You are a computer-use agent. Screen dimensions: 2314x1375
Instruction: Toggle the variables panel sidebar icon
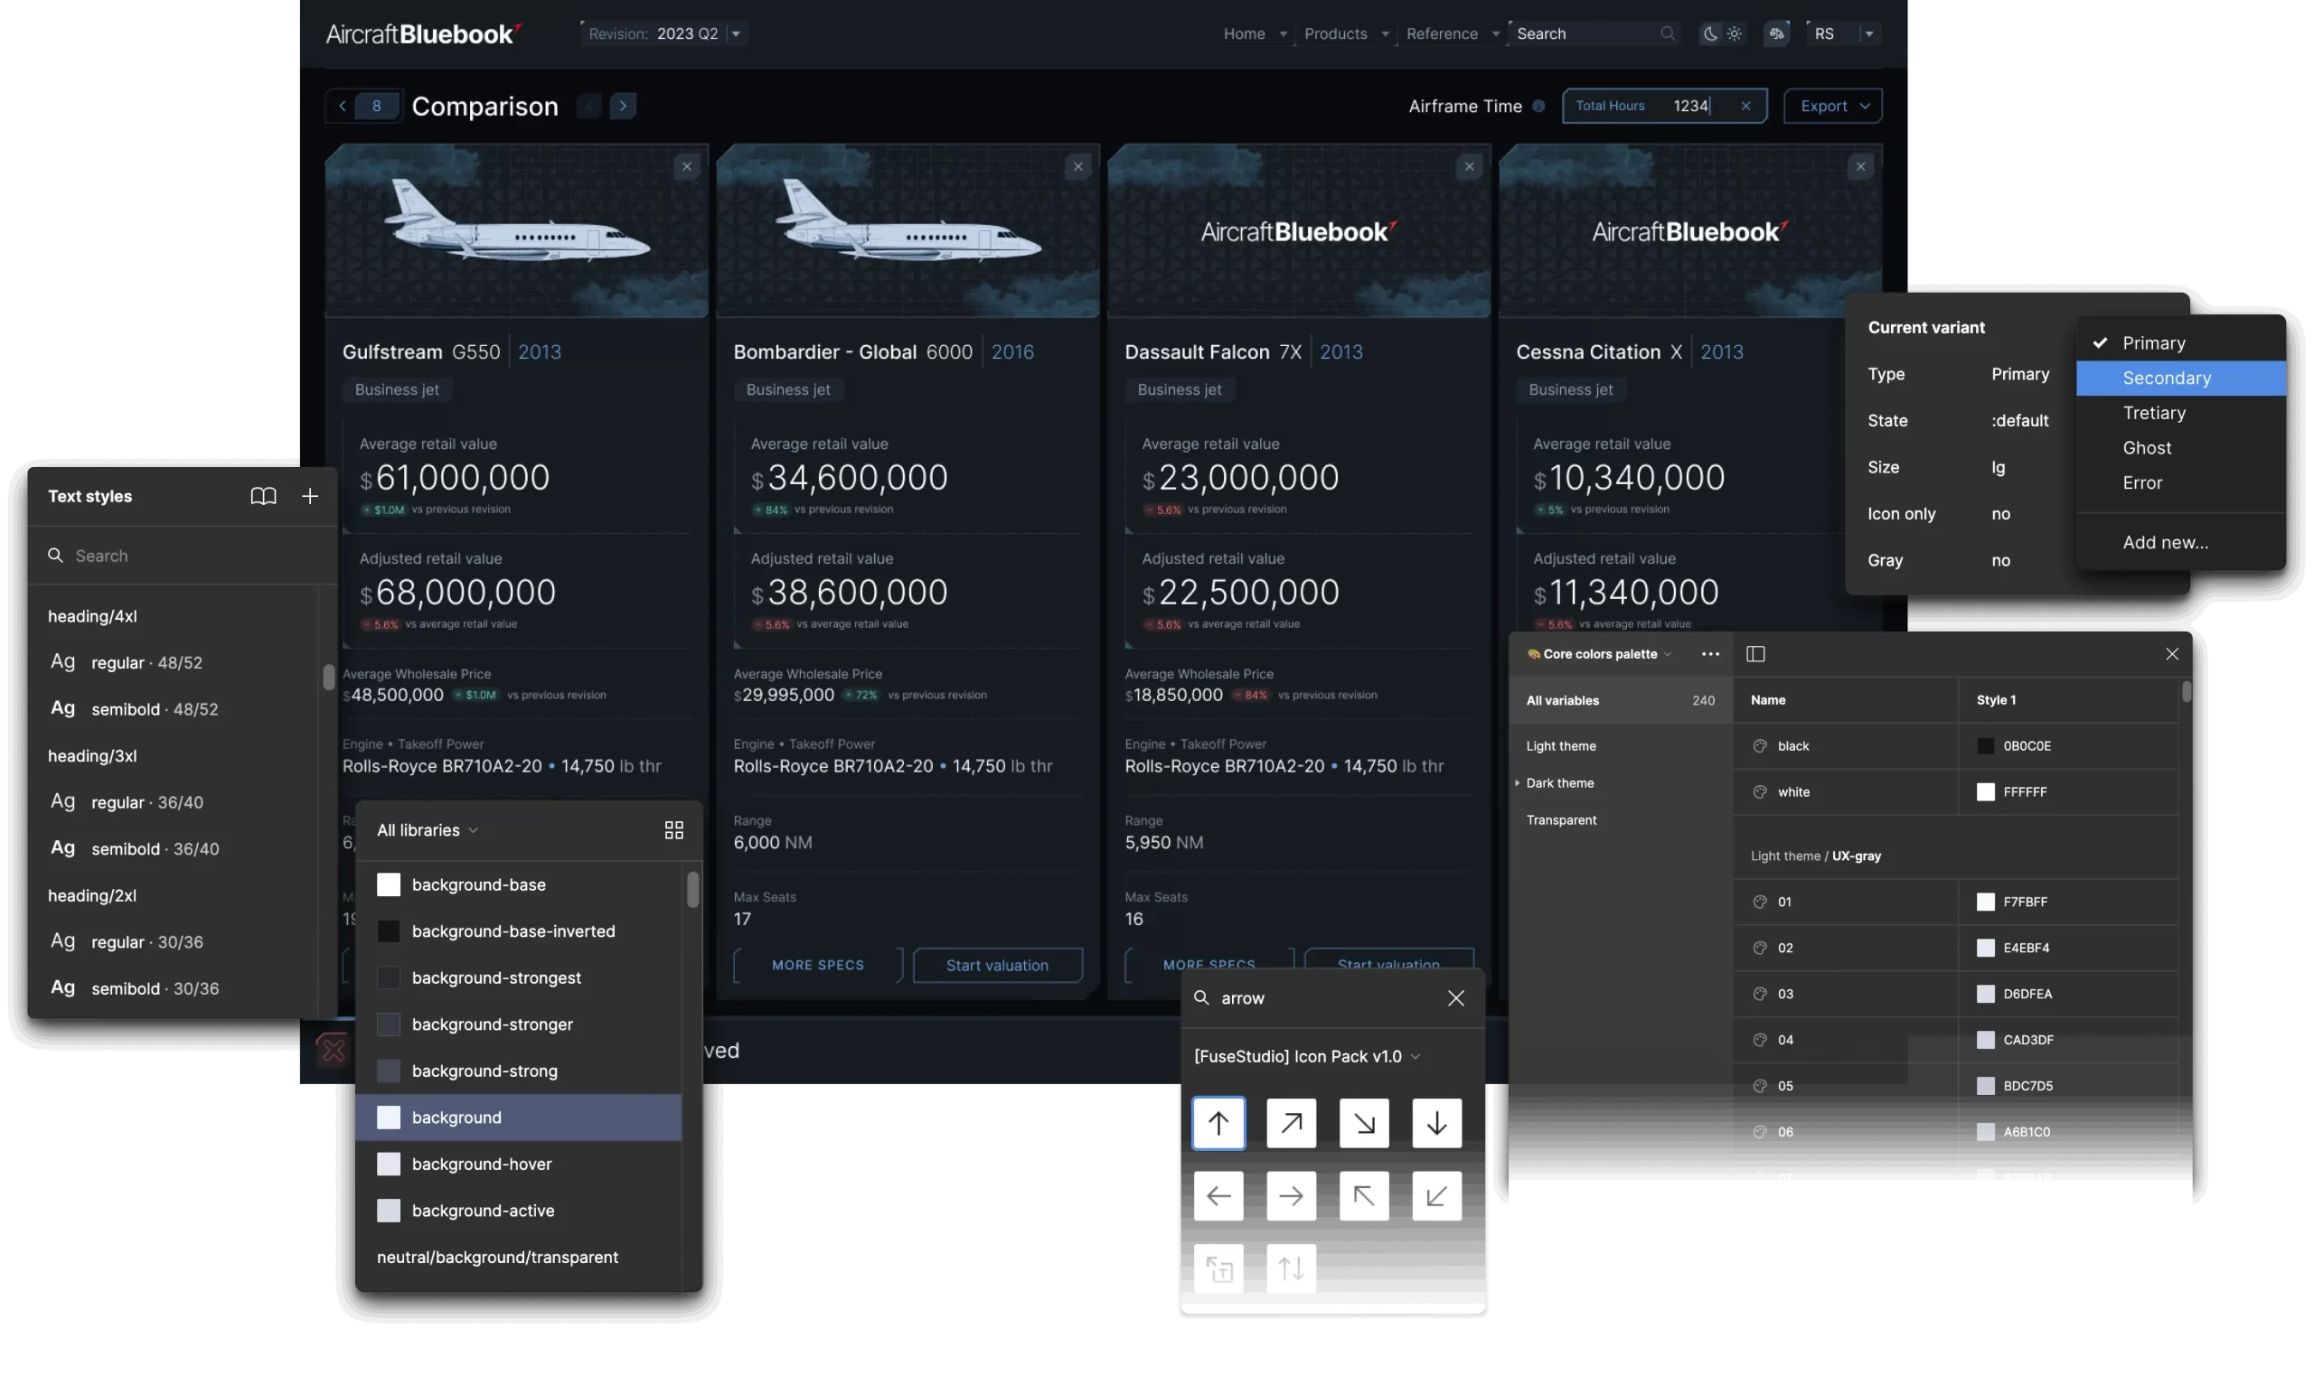click(x=1755, y=654)
